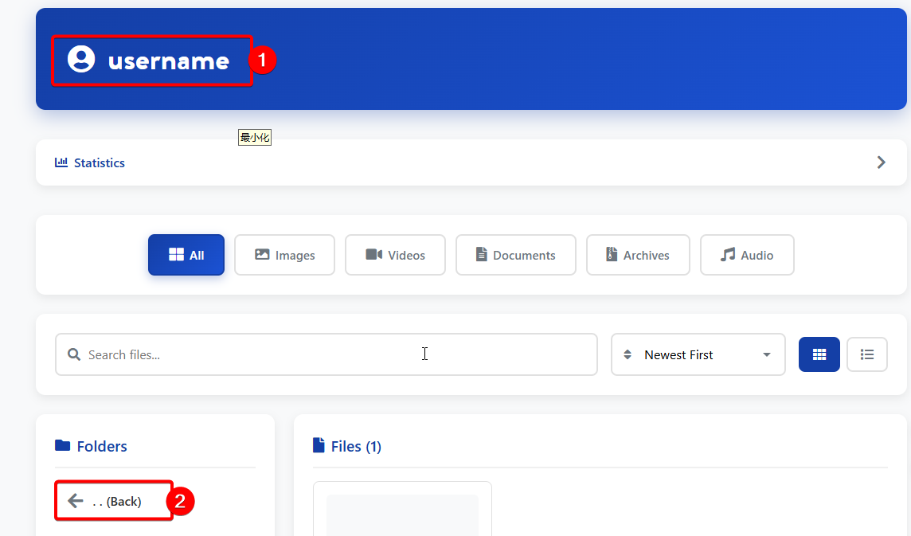This screenshot has height=536, width=911.
Task: Expand the Statistics panel chevron
Action: coord(881,162)
